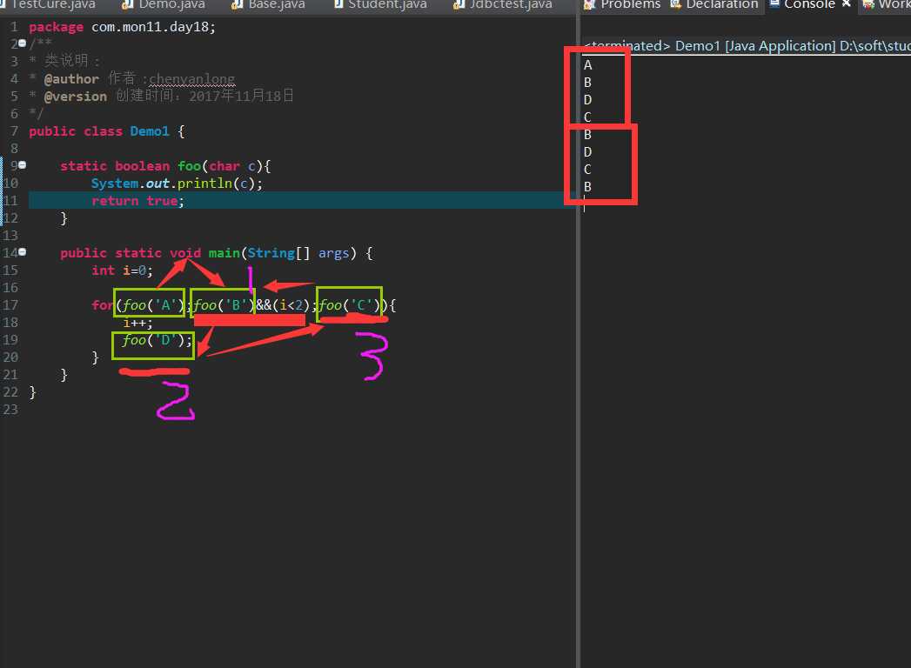Activate the Console view tab
This screenshot has height=668, width=911.
tap(802, 4)
